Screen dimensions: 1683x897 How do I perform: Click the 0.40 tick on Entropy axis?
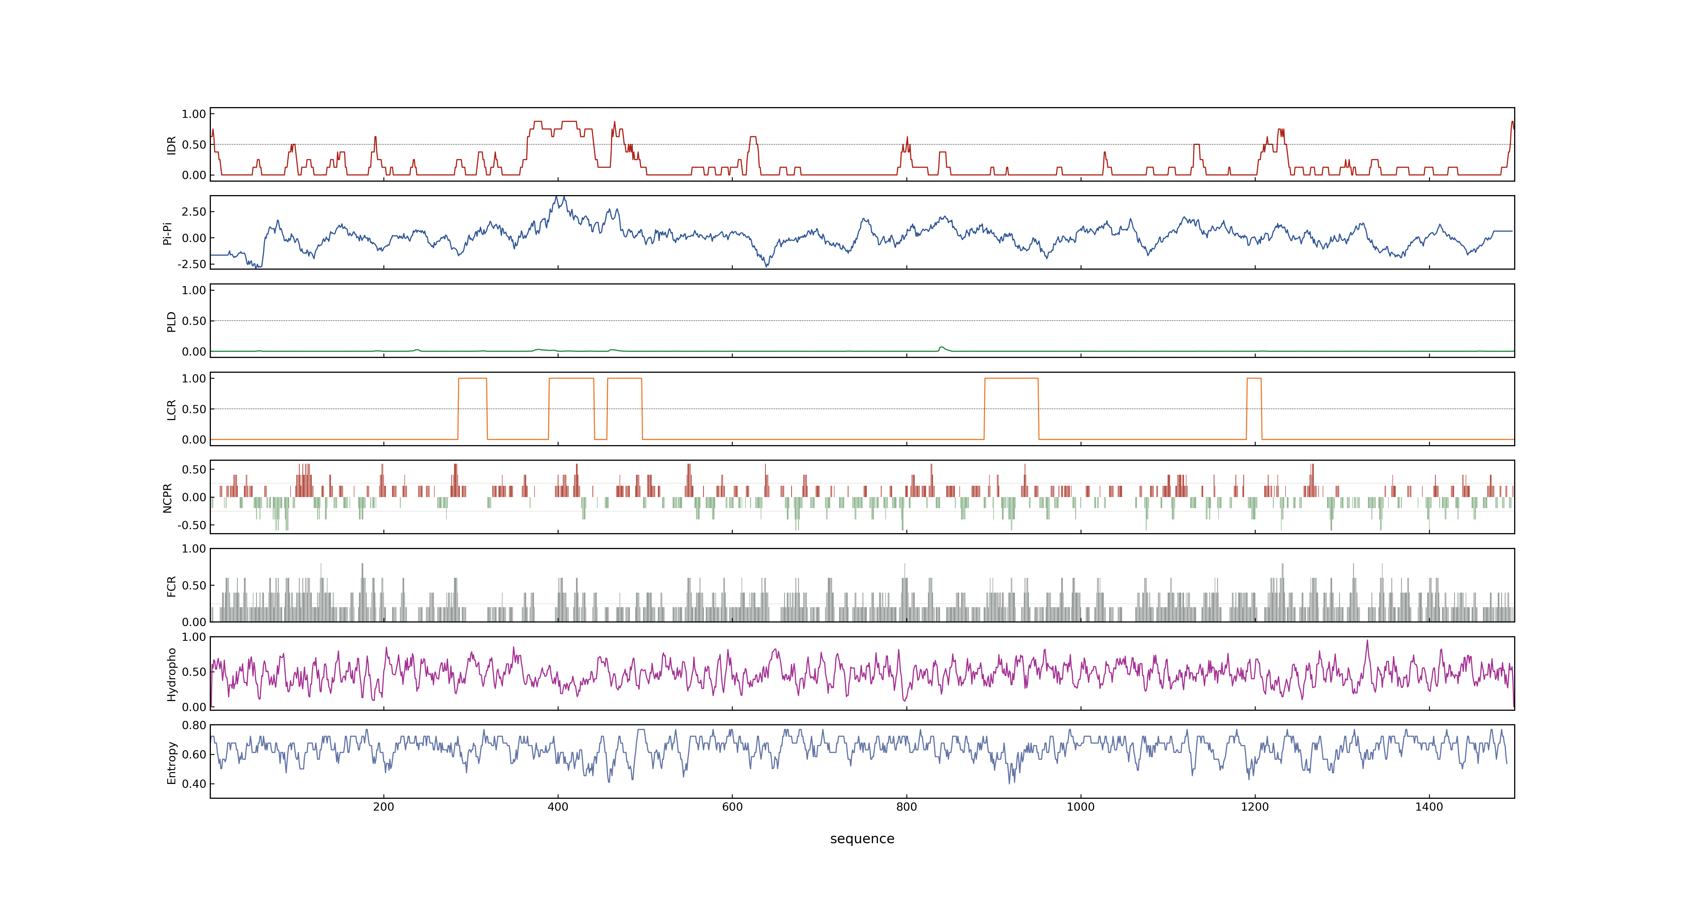(x=194, y=784)
